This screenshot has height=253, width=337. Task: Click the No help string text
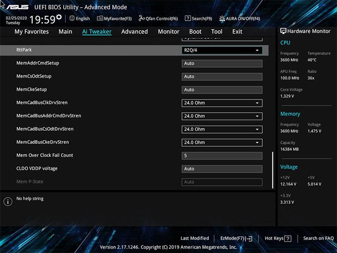point(30,199)
